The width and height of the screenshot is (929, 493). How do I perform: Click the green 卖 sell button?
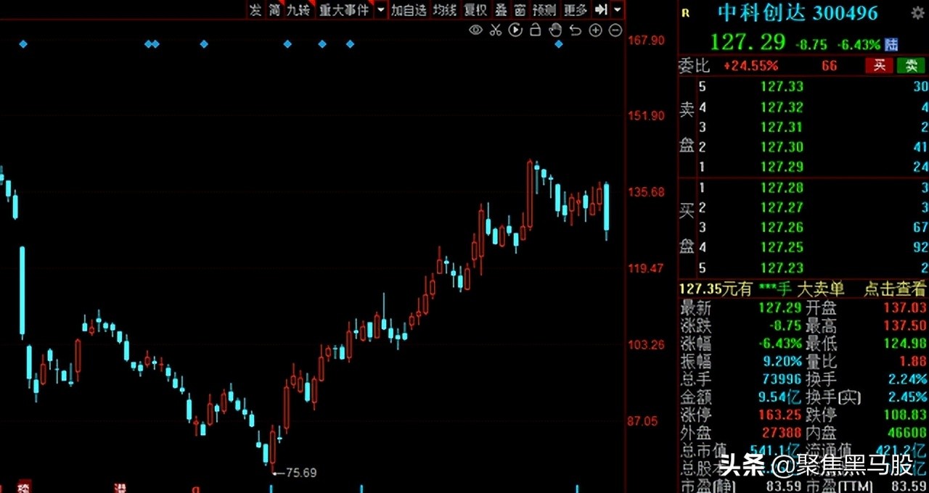coord(911,65)
